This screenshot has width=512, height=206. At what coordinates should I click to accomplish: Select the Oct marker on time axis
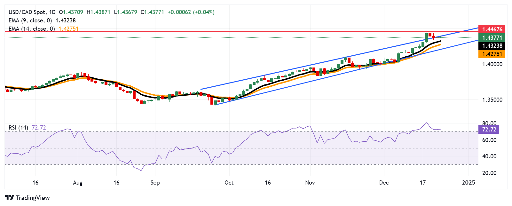(x=229, y=183)
